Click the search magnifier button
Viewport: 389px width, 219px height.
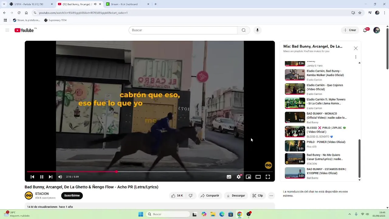click(243, 30)
